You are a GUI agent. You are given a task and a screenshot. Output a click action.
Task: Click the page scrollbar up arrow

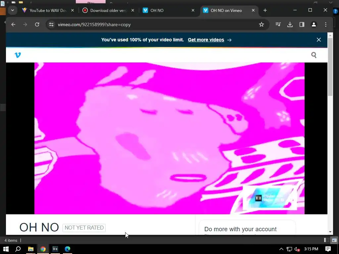330,35
